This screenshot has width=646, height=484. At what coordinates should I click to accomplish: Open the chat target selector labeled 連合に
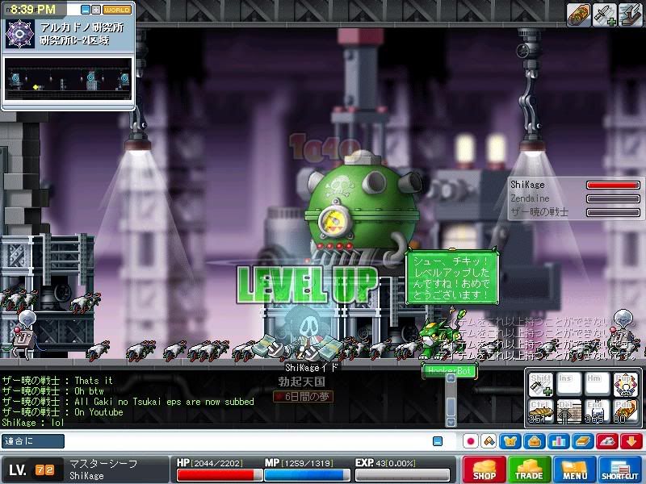point(33,441)
